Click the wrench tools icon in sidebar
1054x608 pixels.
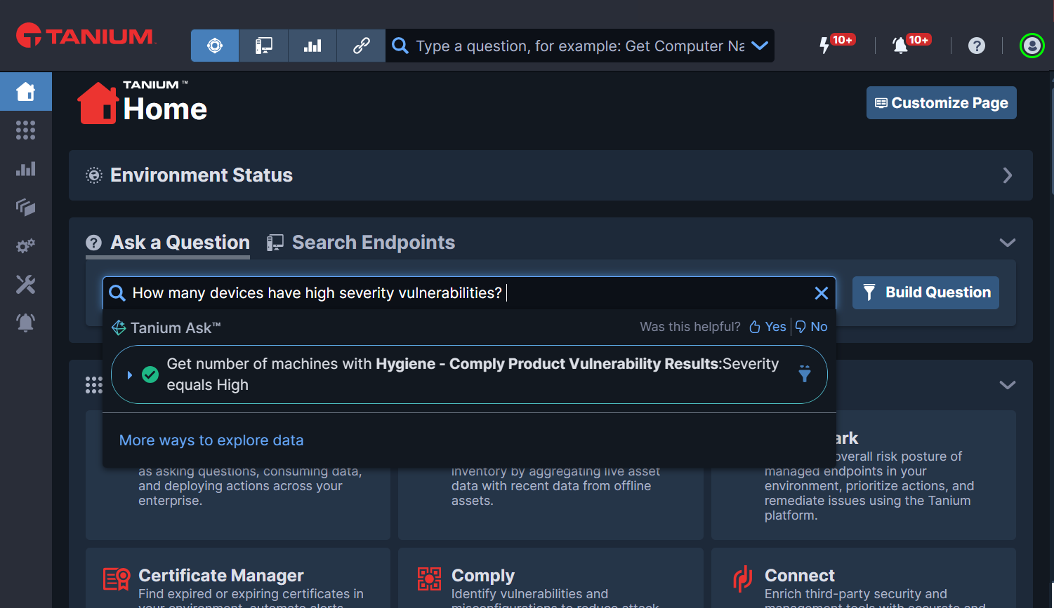tap(26, 284)
